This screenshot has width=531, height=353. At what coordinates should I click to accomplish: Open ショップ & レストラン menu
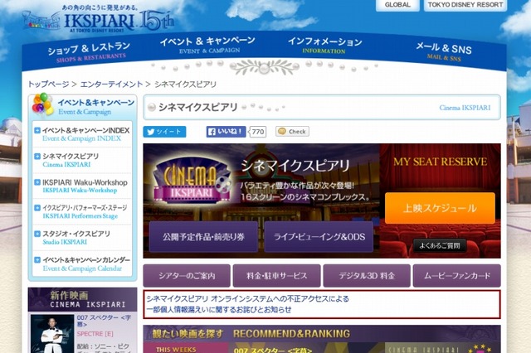click(89, 52)
